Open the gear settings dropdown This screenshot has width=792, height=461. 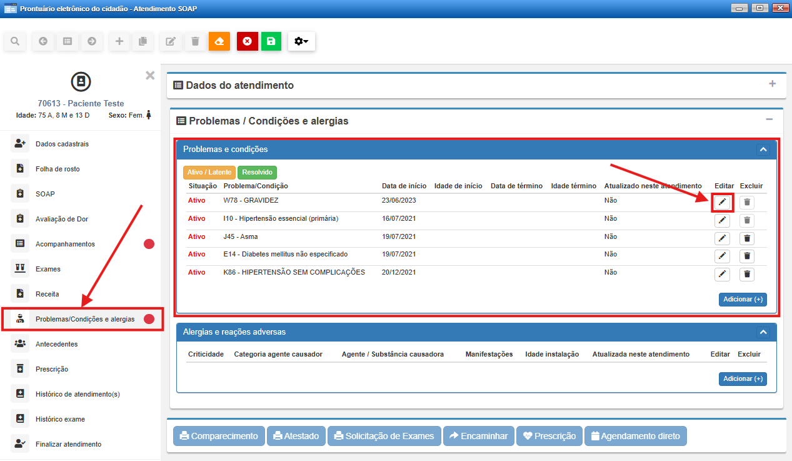click(301, 41)
